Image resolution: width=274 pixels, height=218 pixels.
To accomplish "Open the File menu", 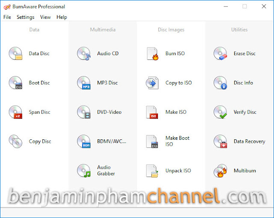I will click(7, 17).
